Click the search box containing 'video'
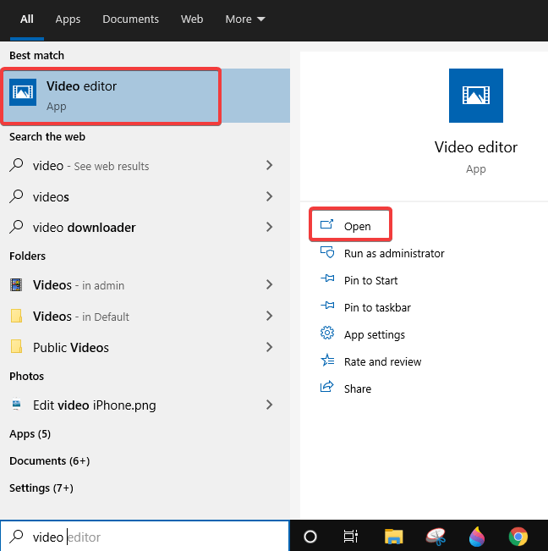The image size is (548, 551). coord(145,537)
